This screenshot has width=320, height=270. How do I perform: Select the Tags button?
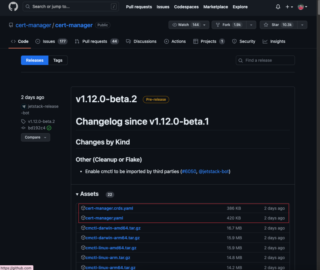pyautogui.click(x=58, y=60)
